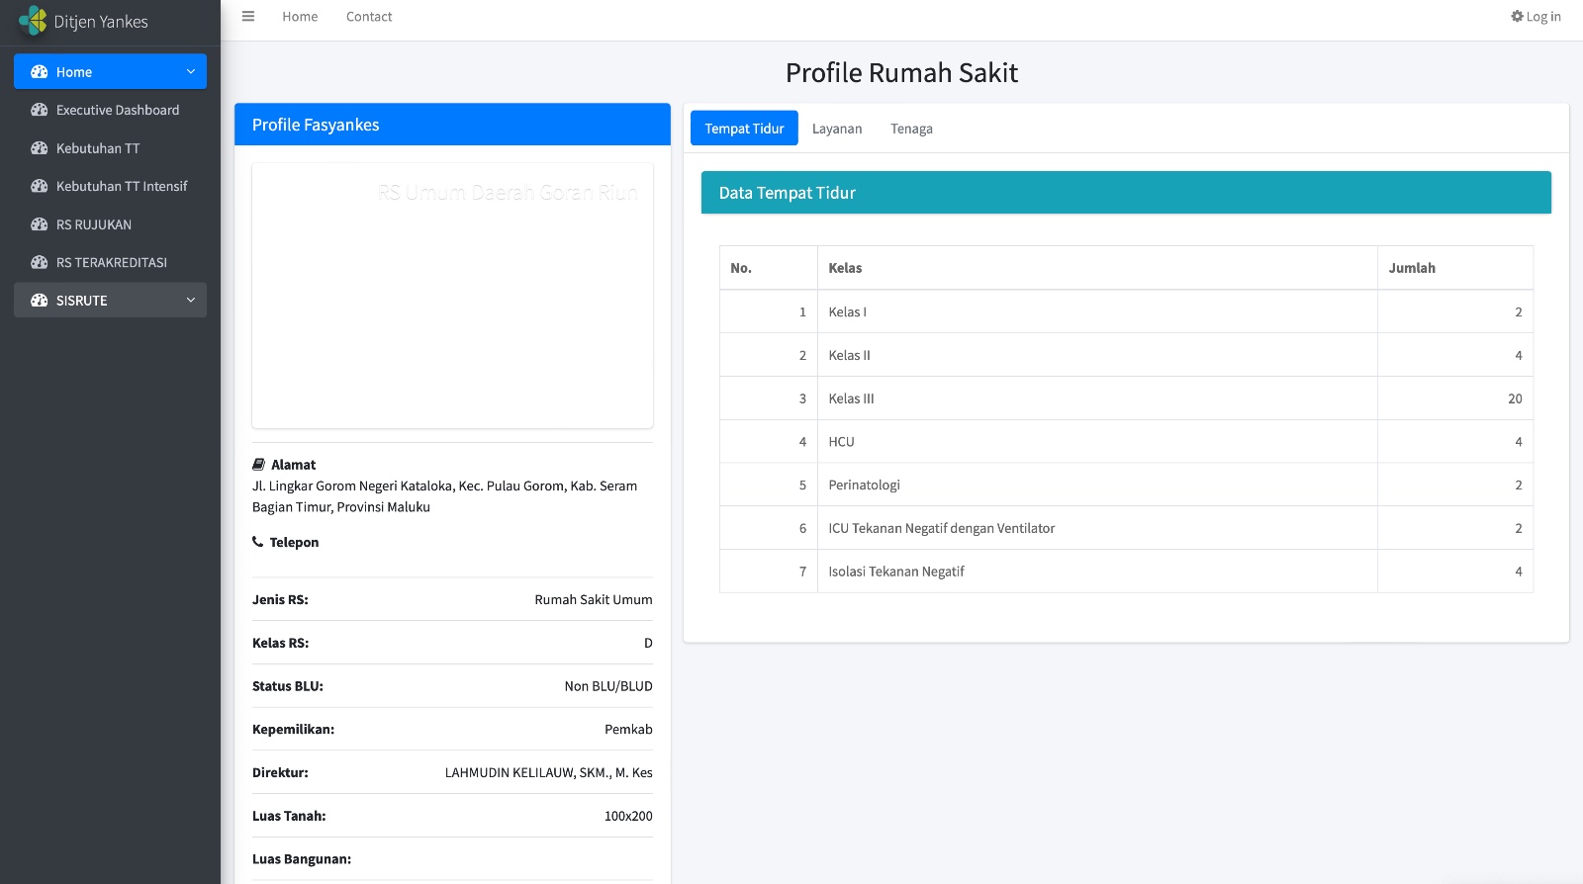This screenshot has height=884, width=1583.
Task: Click the Kebutuhan TT Intensif icon
Action: [x=40, y=186]
